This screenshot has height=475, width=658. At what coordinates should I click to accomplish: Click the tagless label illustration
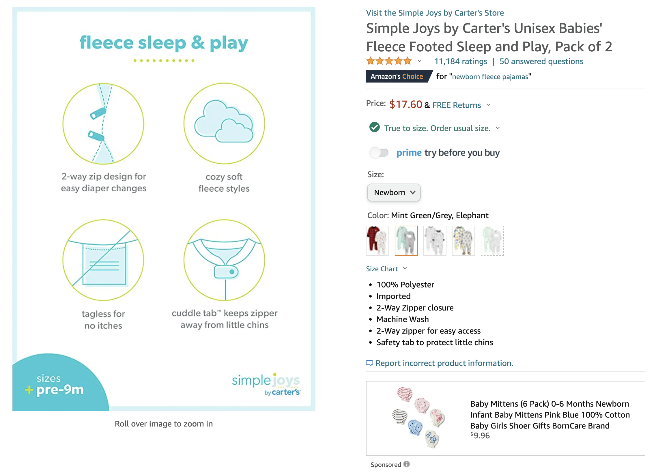(103, 260)
